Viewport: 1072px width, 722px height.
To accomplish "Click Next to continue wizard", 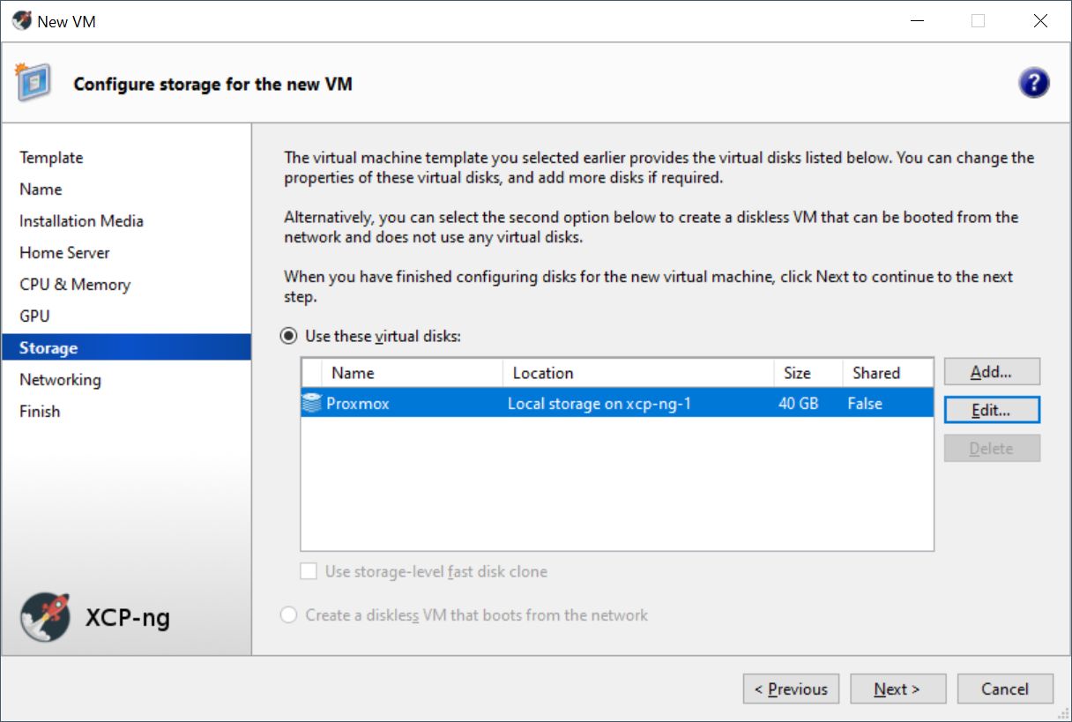I will pyautogui.click(x=897, y=689).
